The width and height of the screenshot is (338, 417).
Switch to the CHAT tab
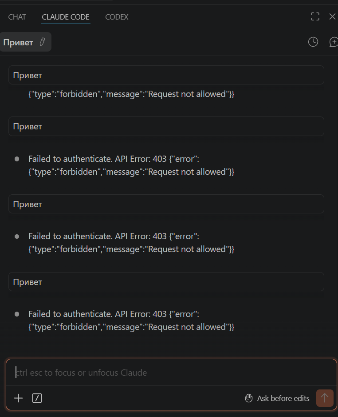(17, 17)
